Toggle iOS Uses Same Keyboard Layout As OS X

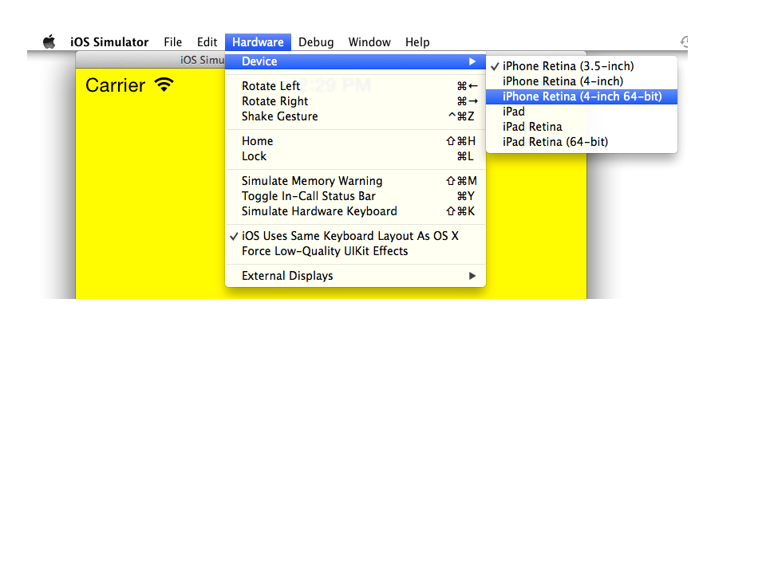349,236
